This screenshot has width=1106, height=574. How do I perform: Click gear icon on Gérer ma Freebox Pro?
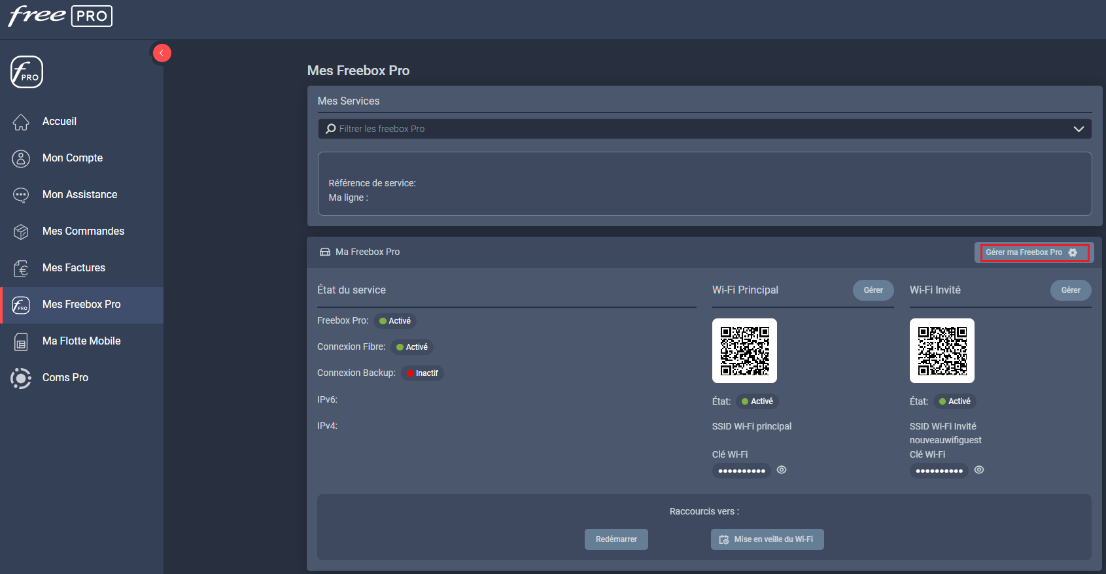pyautogui.click(x=1073, y=252)
